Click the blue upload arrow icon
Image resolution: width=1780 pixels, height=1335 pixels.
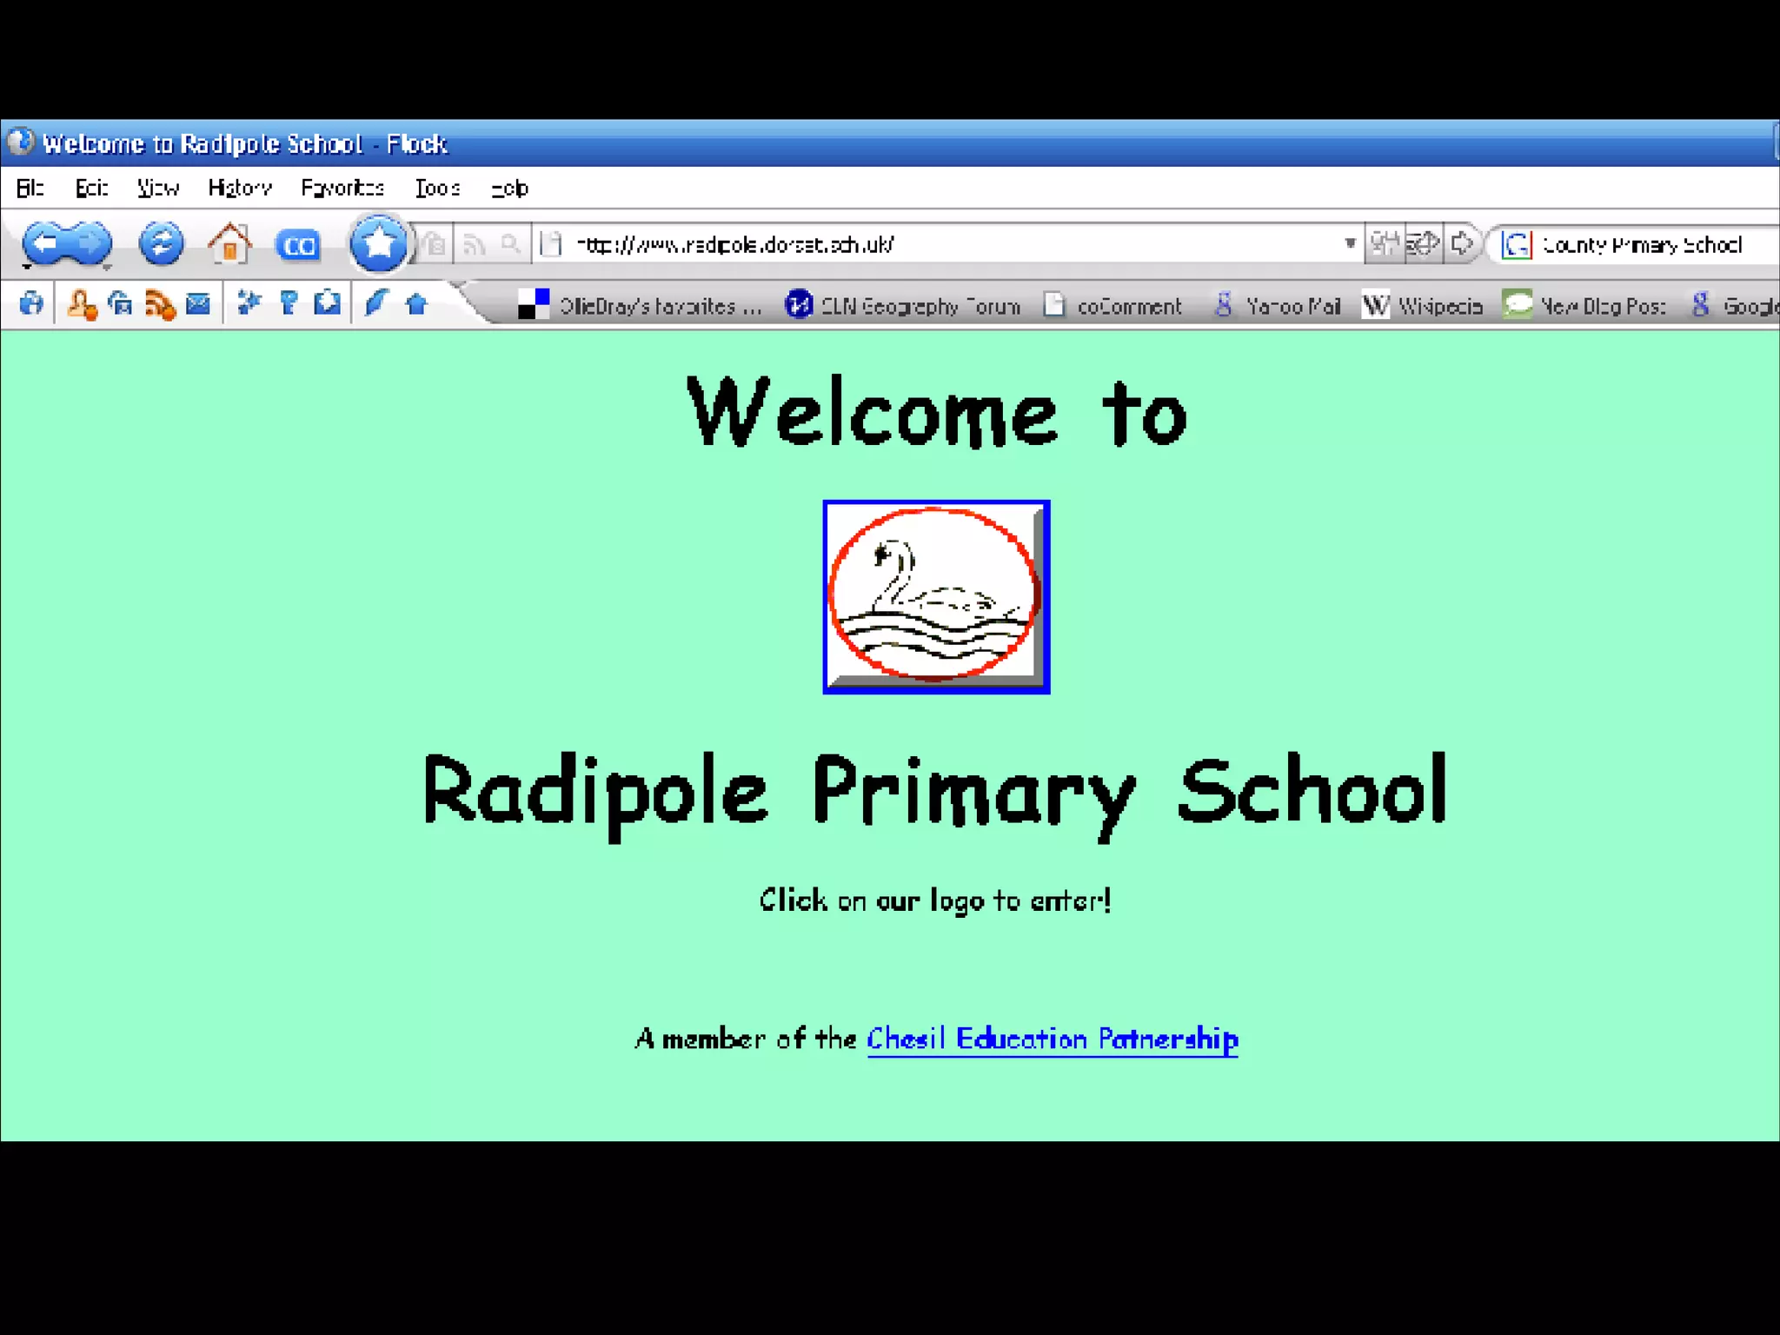pyautogui.click(x=416, y=304)
